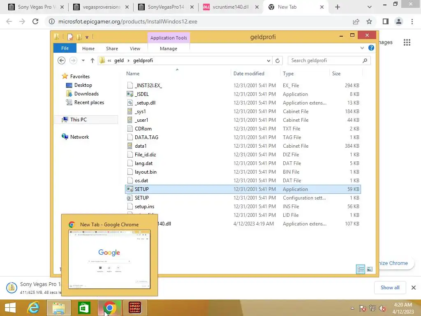This screenshot has width=421, height=316.
Task: Open the Share ribbon tab
Action: click(112, 49)
